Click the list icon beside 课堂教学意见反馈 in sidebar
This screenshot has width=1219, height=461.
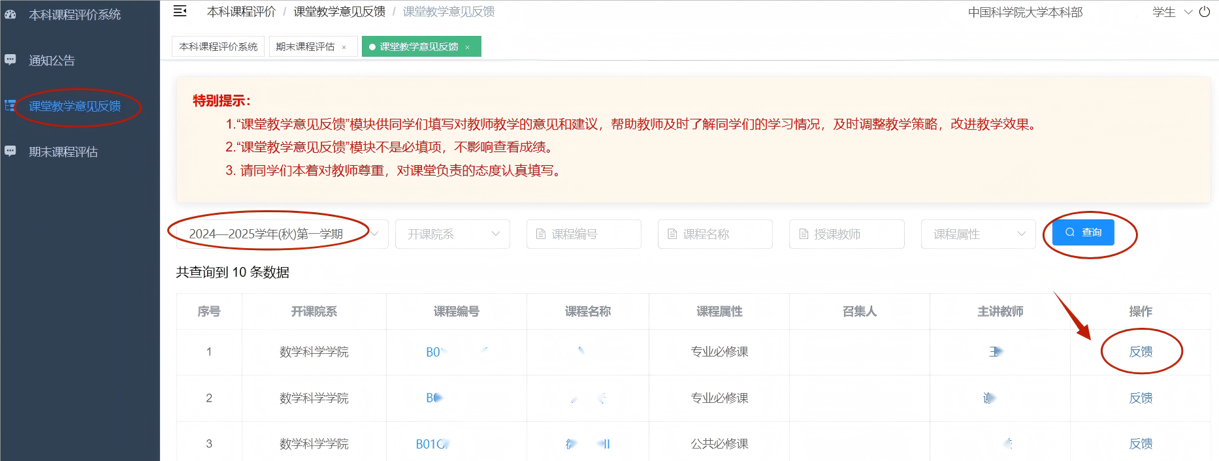(10, 105)
